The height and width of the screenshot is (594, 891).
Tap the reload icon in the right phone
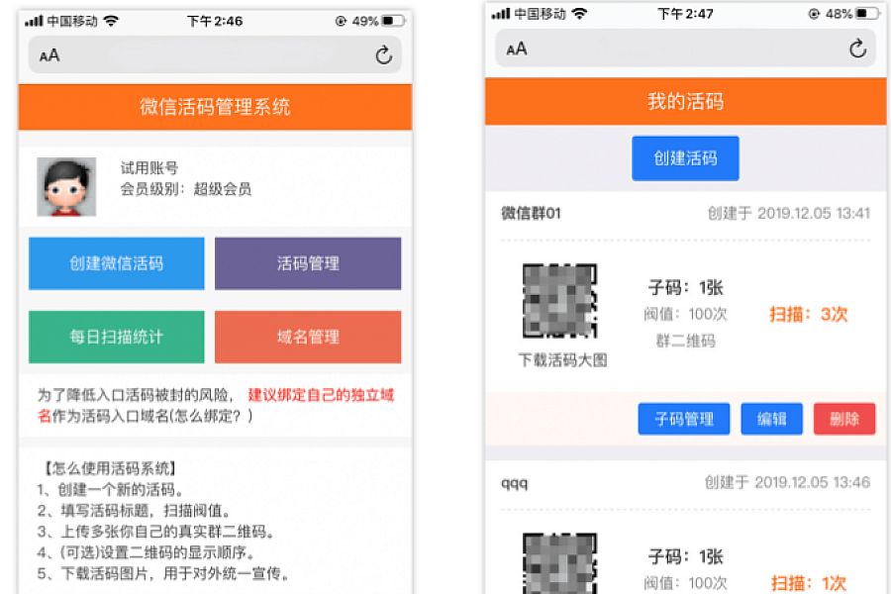pyautogui.click(x=857, y=49)
